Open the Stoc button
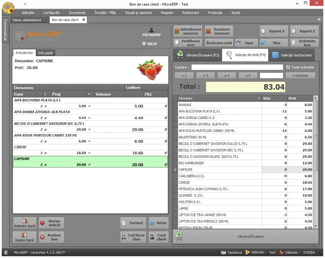 [x=274, y=43]
